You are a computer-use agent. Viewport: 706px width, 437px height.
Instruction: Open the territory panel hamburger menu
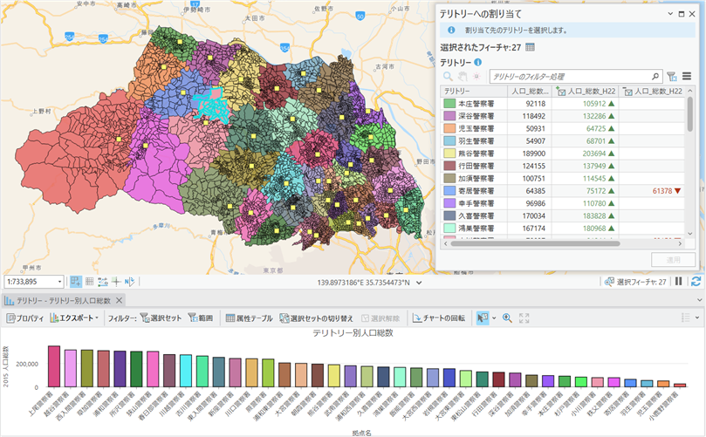point(686,77)
